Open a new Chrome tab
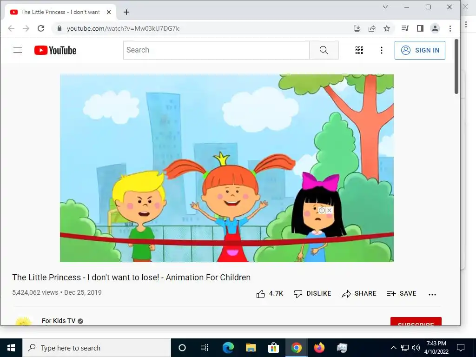This screenshot has width=476, height=357. pos(126,12)
